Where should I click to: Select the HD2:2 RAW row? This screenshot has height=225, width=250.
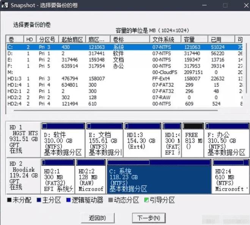pyautogui.click(x=124, y=97)
